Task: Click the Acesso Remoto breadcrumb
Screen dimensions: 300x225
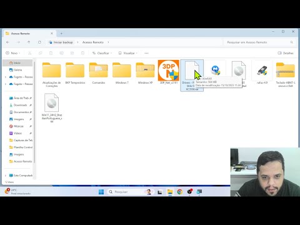Action: (x=93, y=42)
